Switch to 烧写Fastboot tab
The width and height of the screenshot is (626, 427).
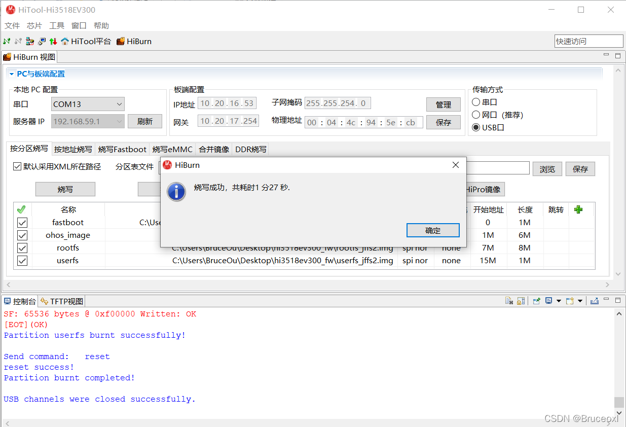pyautogui.click(x=122, y=149)
